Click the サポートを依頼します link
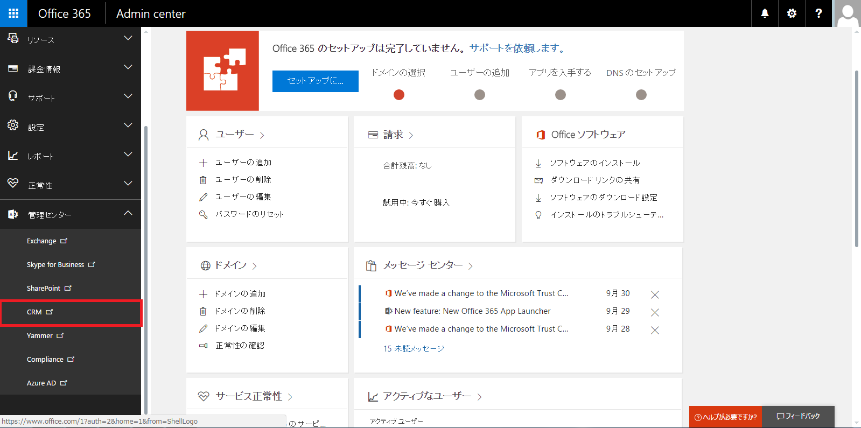 [x=517, y=48]
